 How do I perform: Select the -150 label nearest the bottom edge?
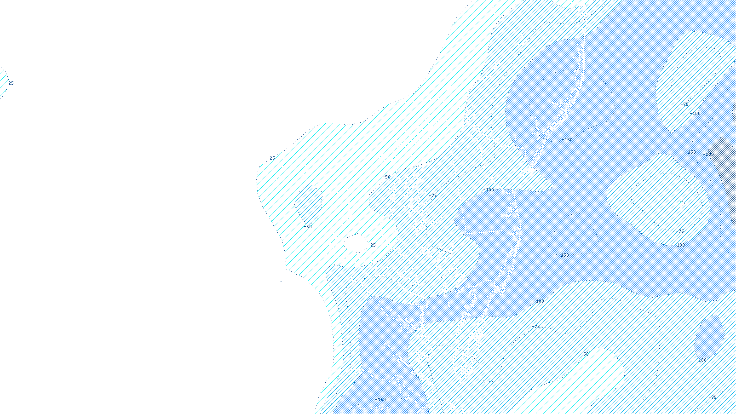click(x=380, y=400)
